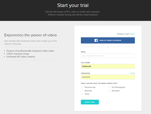Click Experience the power of video heading
This screenshot has width=151, height=114.
point(30,35)
